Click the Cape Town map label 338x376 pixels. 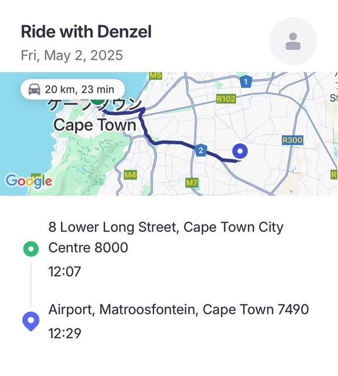click(95, 125)
